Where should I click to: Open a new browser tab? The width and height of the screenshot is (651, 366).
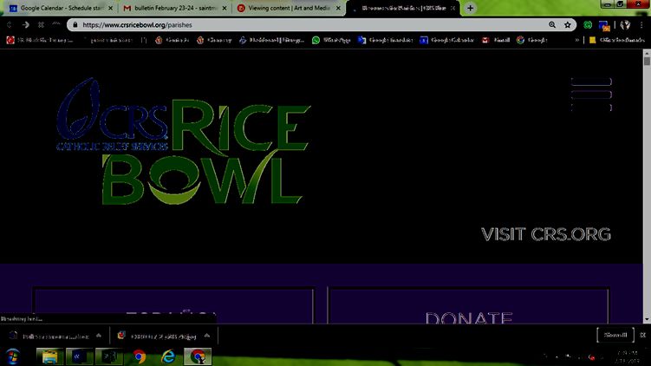point(470,8)
